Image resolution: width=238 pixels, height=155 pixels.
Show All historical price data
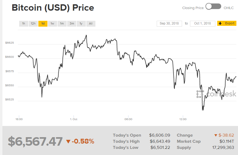click(91, 23)
